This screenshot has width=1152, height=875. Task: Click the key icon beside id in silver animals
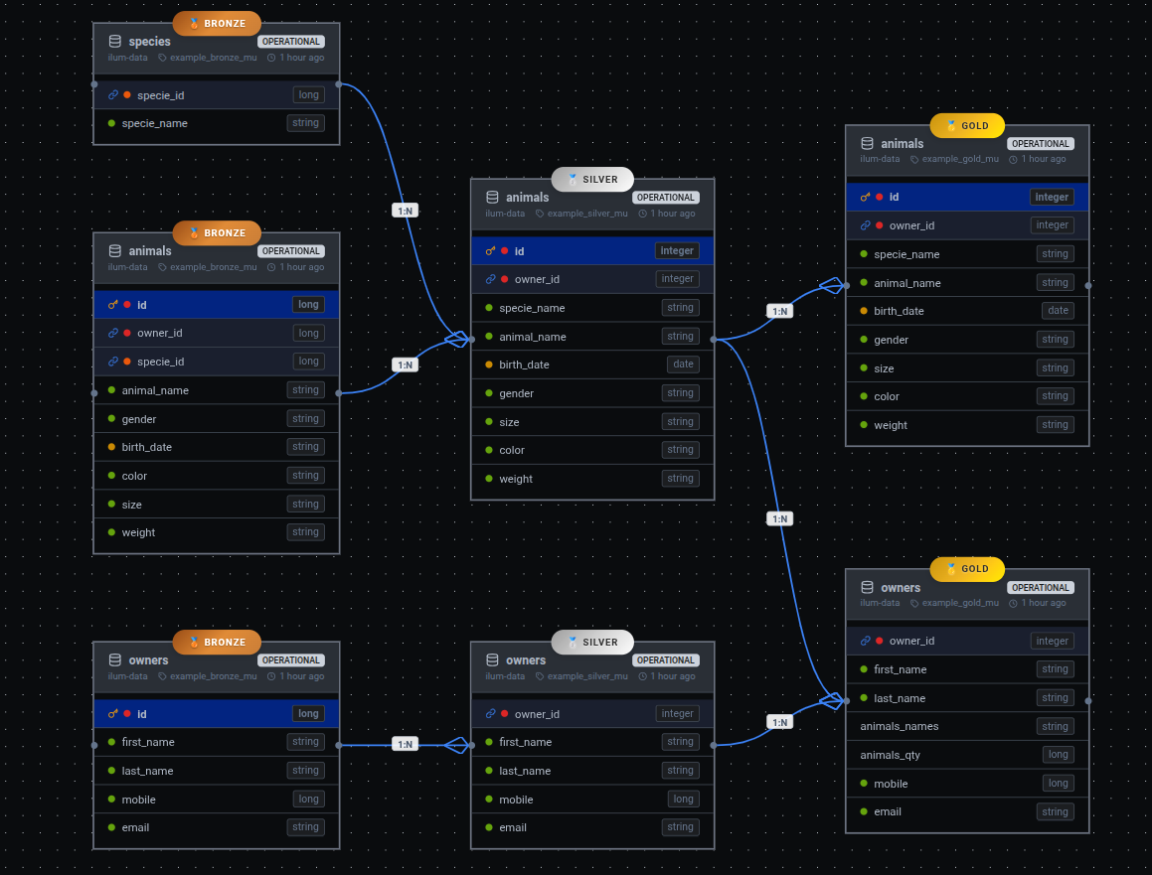489,250
